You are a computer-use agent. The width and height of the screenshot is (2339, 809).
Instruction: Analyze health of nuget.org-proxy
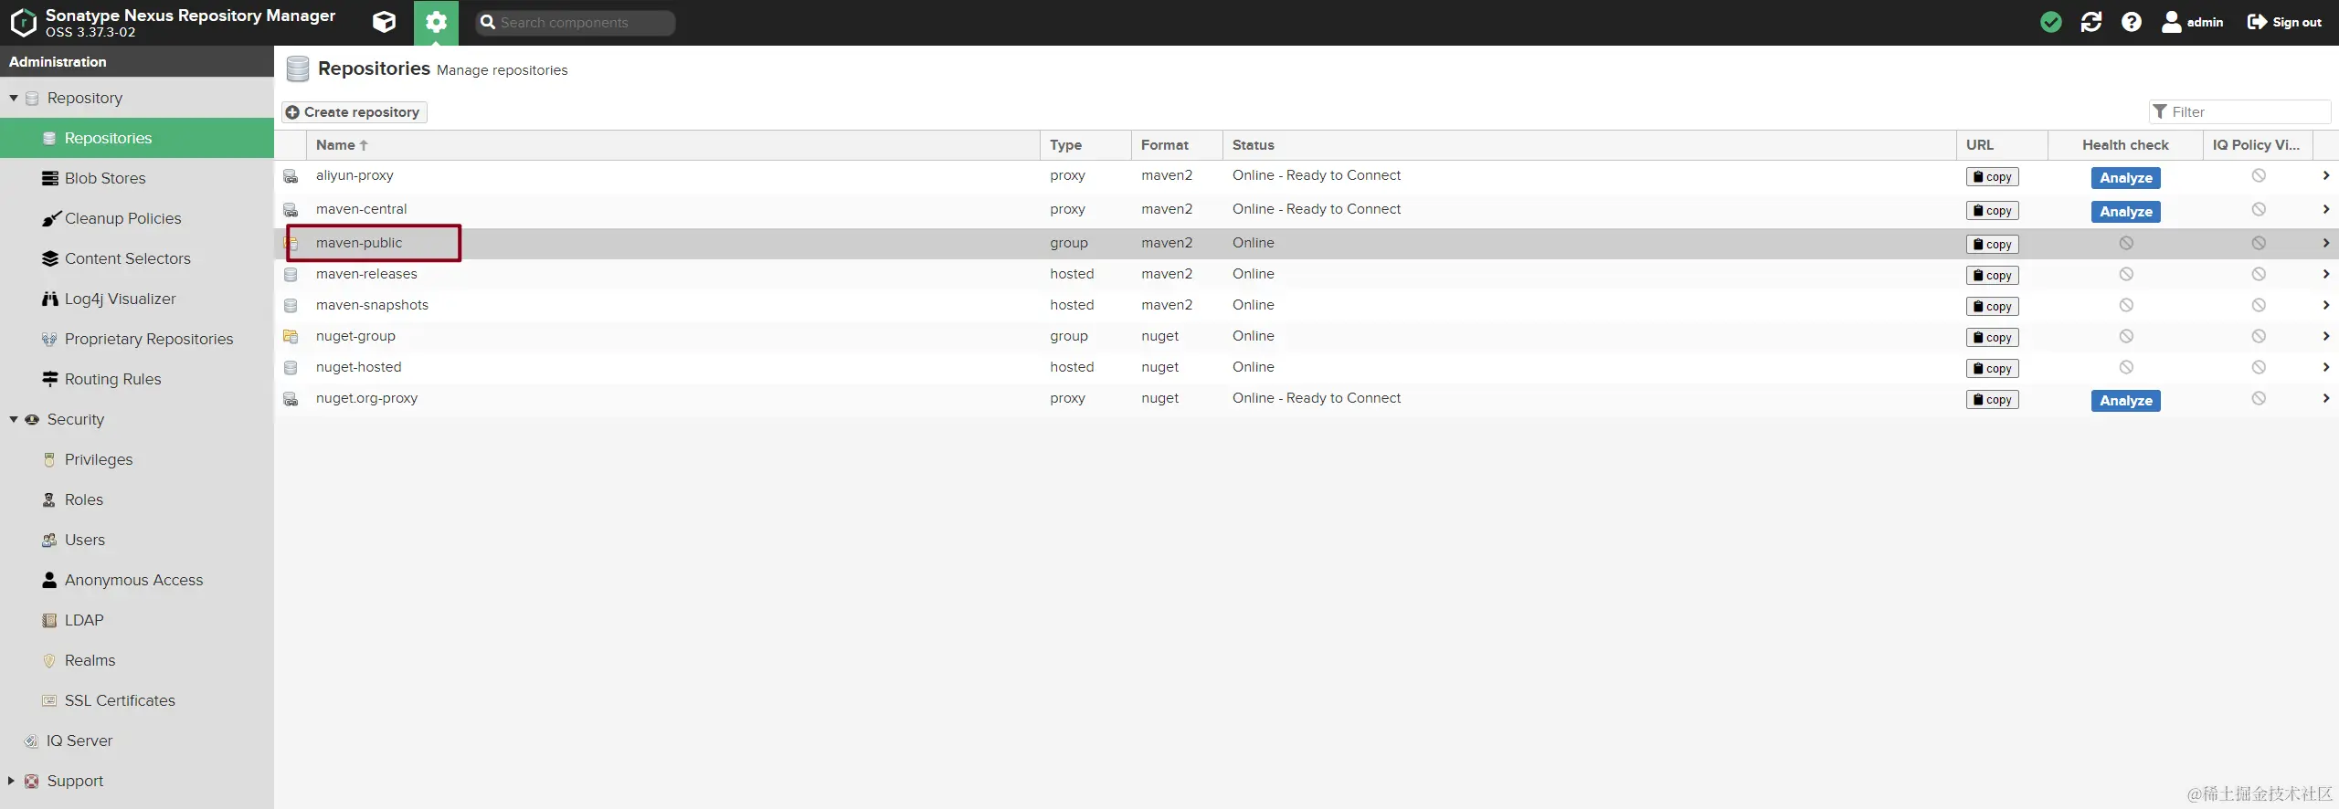click(2125, 401)
